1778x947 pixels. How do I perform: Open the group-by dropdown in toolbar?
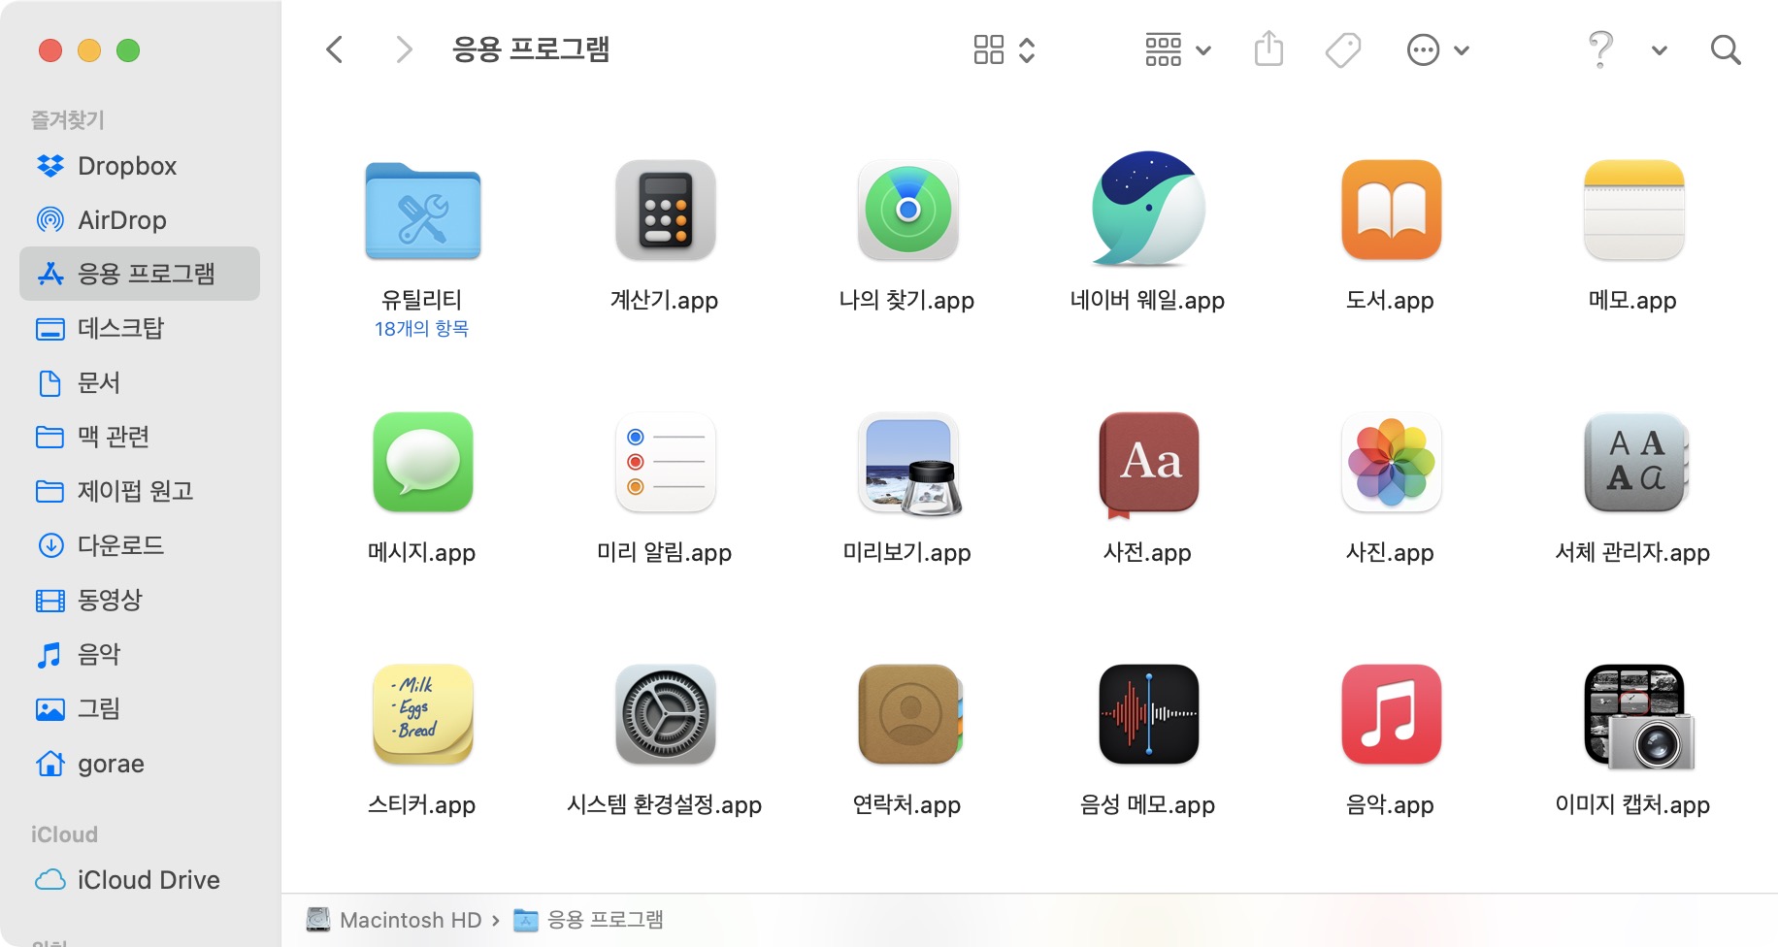[1177, 49]
